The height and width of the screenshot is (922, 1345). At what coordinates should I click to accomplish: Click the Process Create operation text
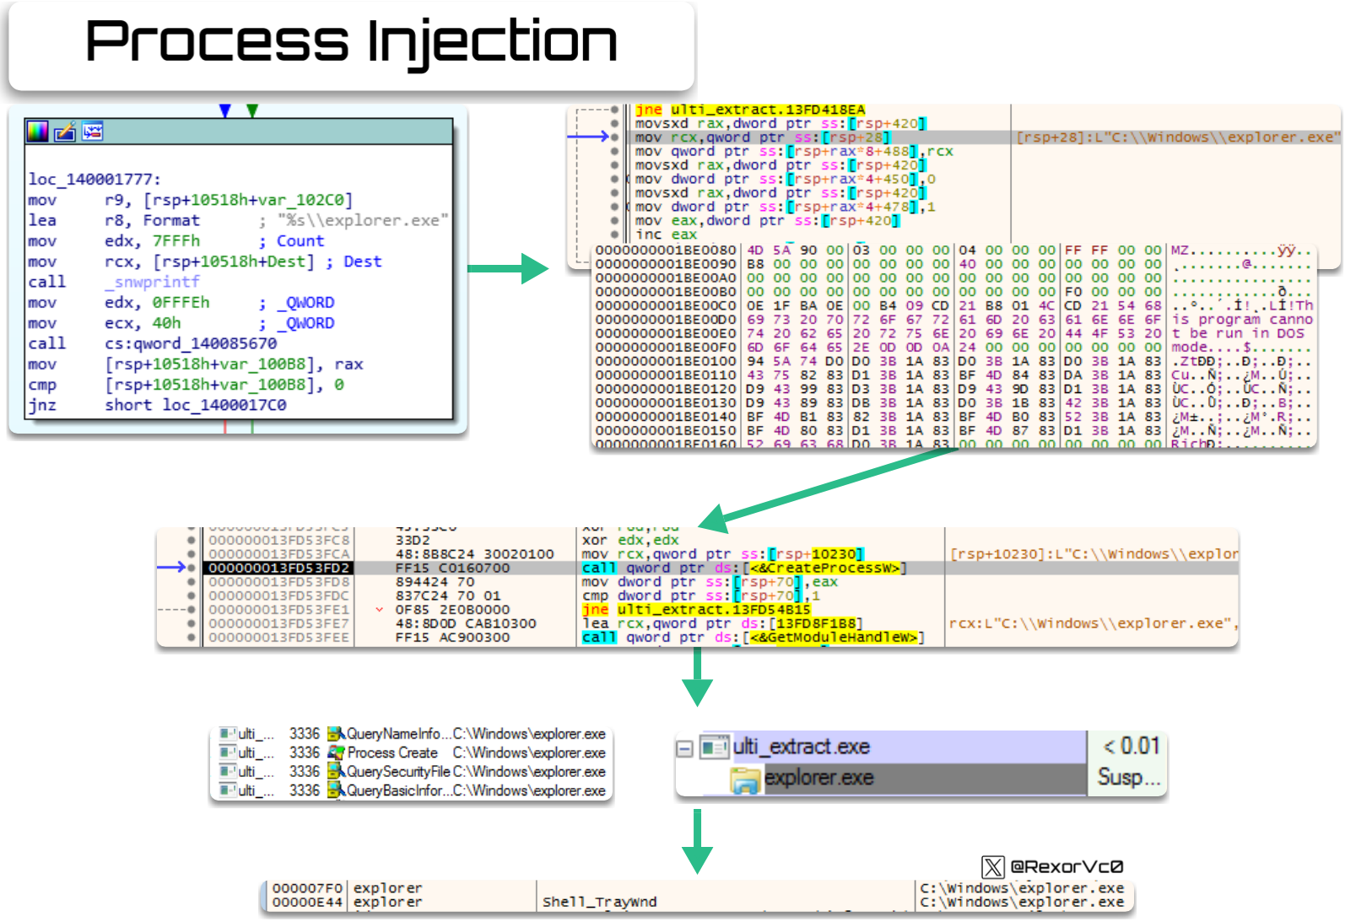tap(392, 752)
